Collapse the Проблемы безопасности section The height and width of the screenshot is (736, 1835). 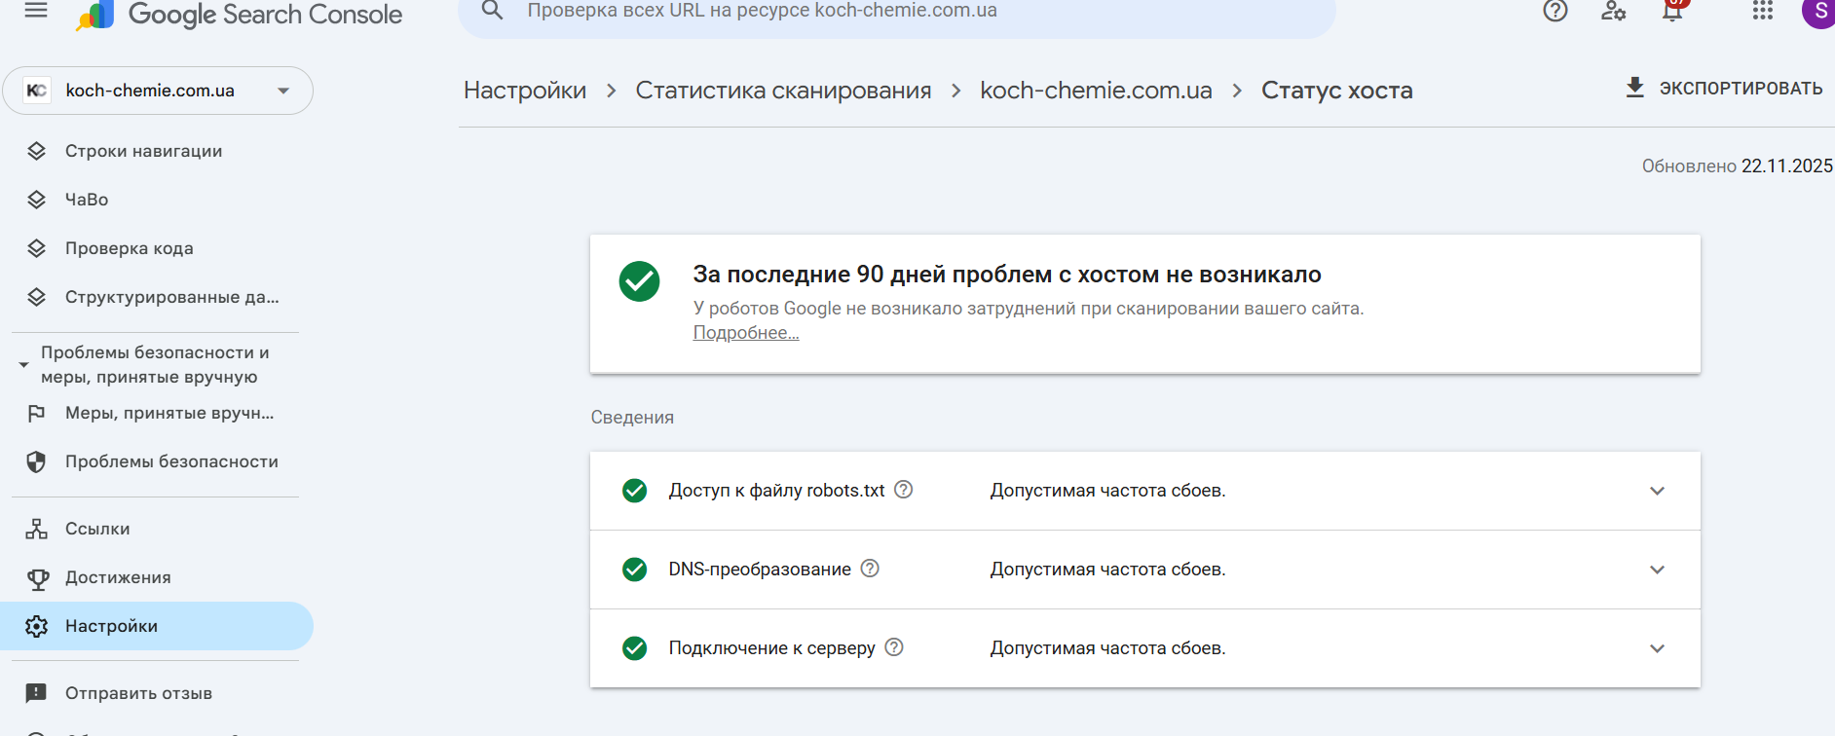tap(23, 365)
